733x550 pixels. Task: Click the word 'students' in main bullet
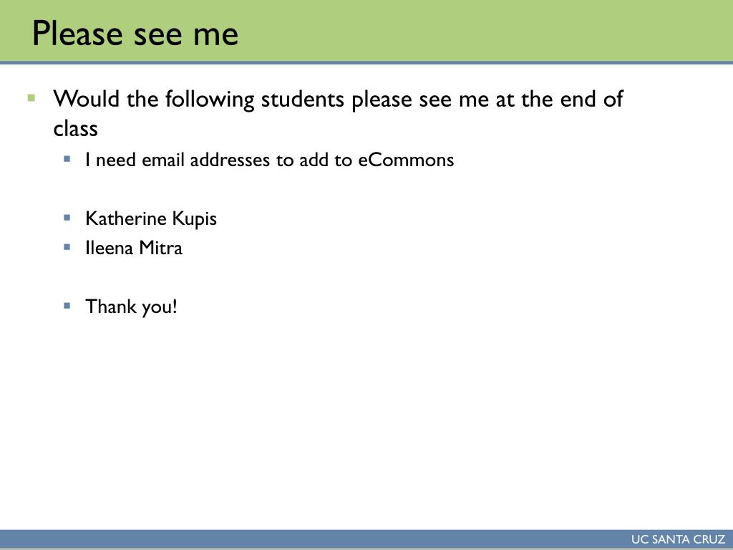(303, 100)
